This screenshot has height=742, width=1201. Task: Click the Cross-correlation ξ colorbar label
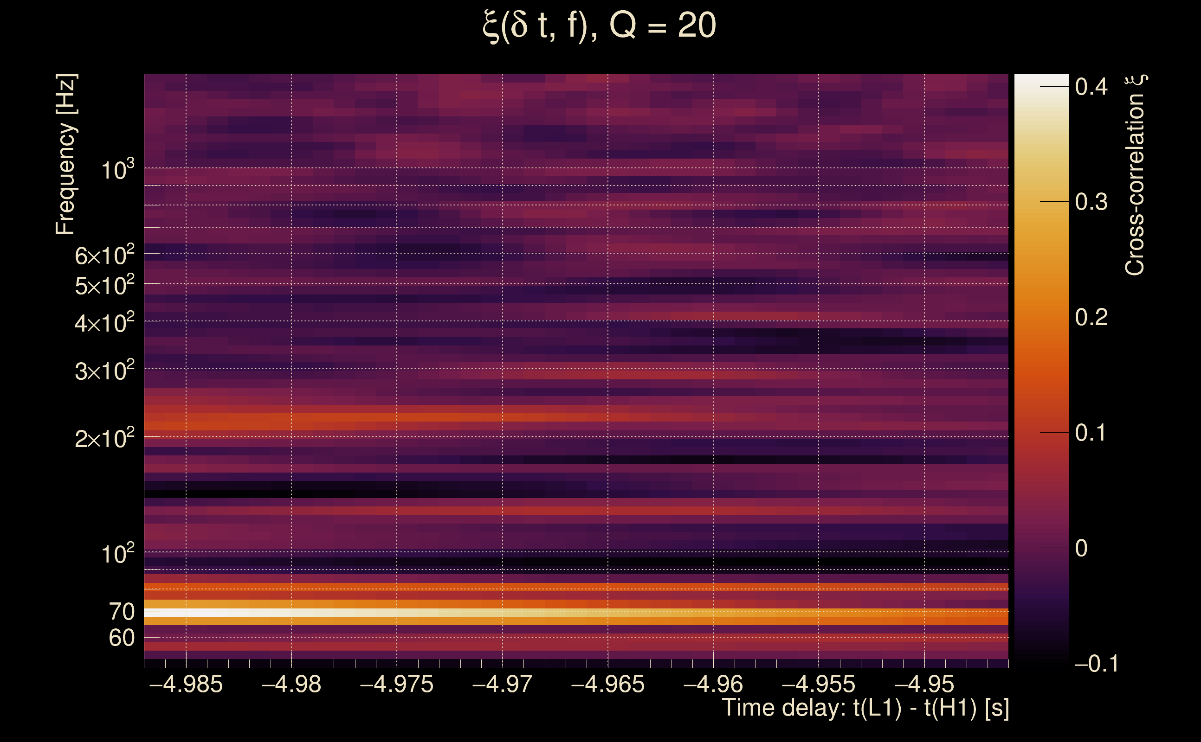point(1135,175)
